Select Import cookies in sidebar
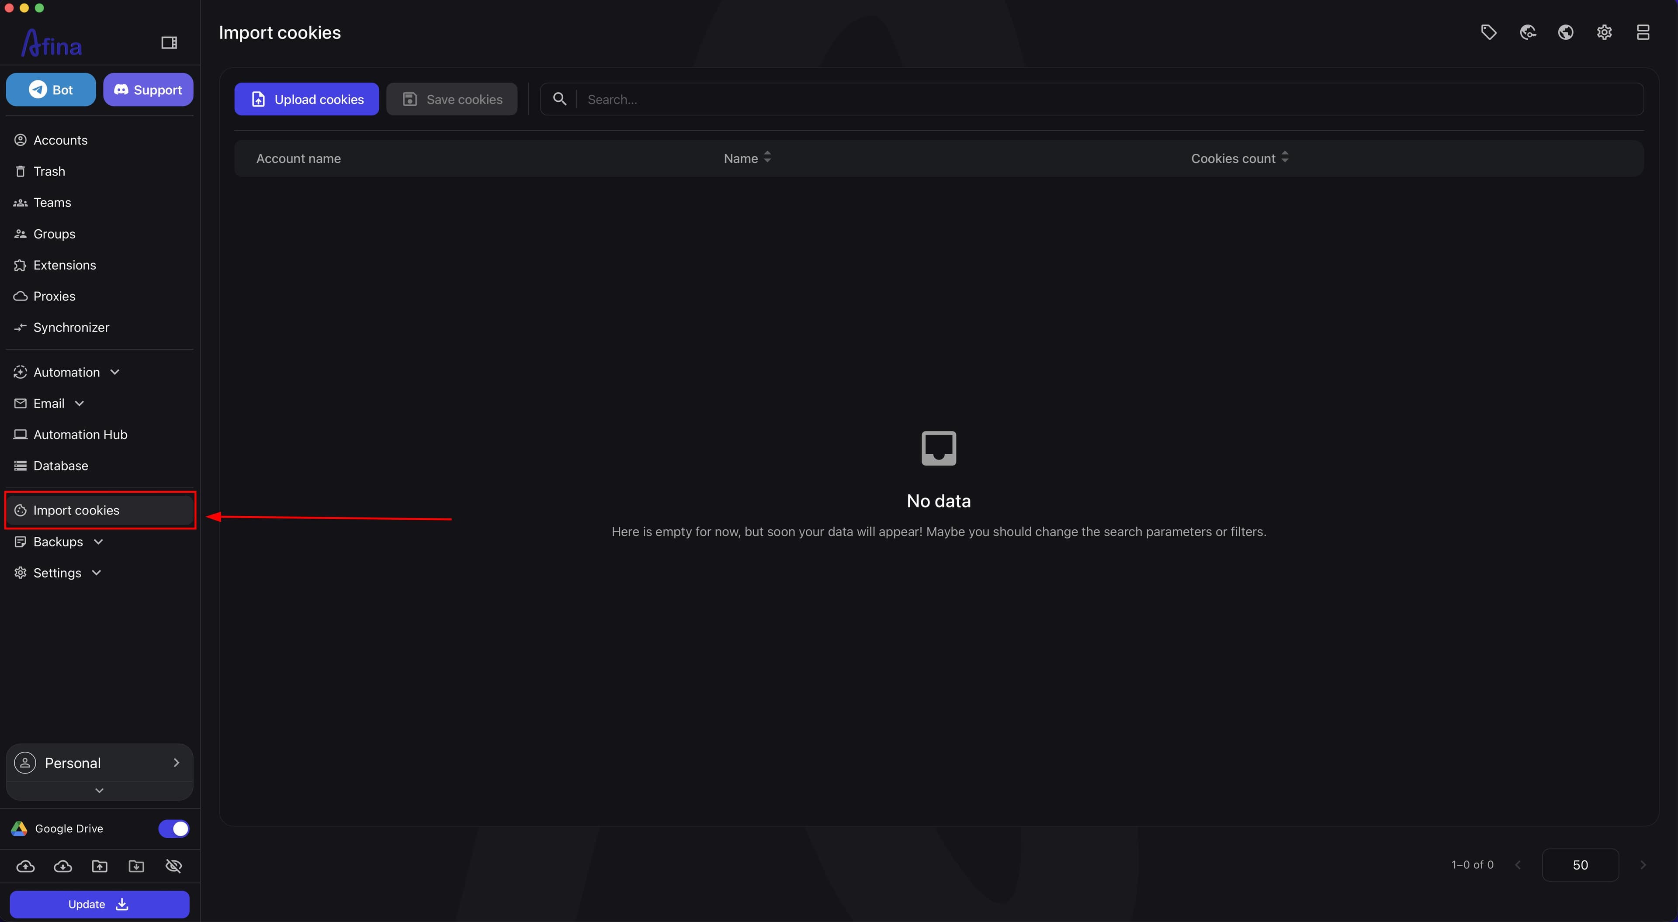Viewport: 1678px width, 922px height. [100, 511]
